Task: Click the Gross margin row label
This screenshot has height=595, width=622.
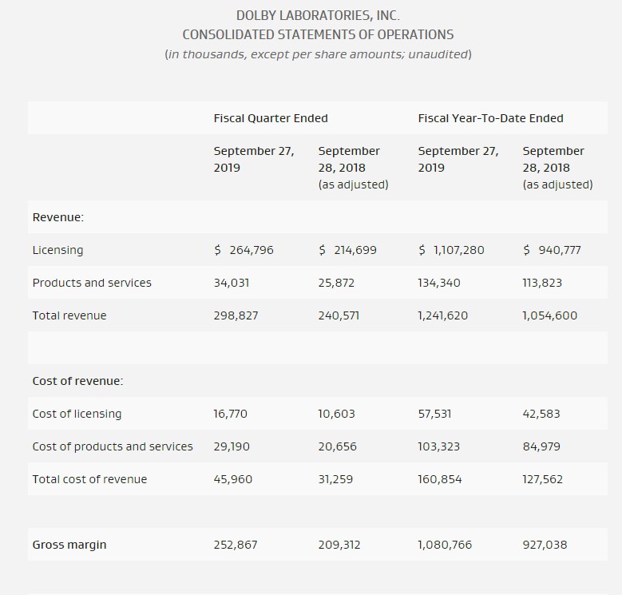Action: (69, 545)
